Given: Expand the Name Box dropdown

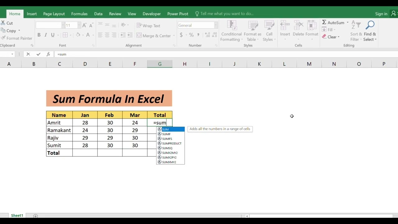Looking at the screenshot, I should point(12,54).
